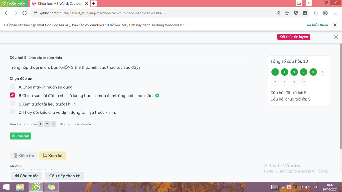342x192 pixels.
Task: Open the network signal tray icon
Action: pyautogui.click(x=301, y=187)
